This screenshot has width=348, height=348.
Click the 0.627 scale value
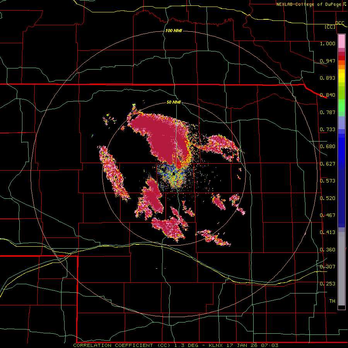coord(328,164)
